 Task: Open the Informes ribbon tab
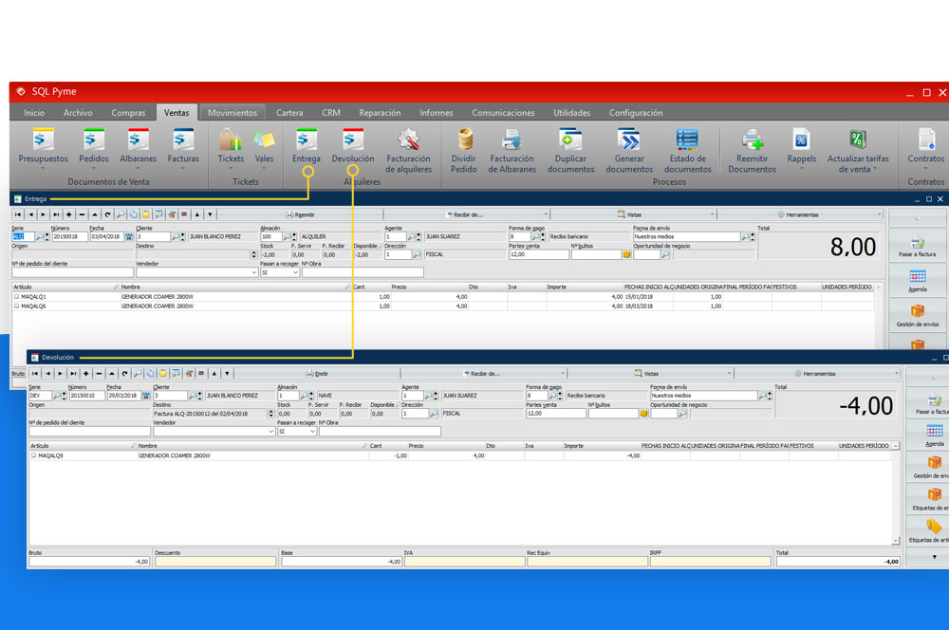click(x=436, y=113)
